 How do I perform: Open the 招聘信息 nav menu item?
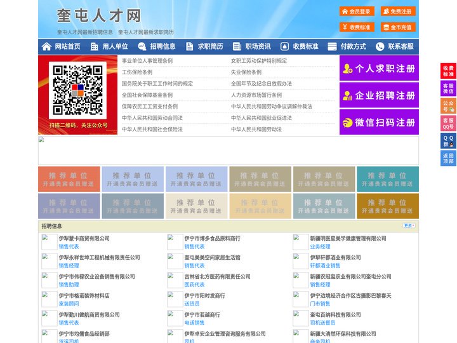tap(157, 46)
